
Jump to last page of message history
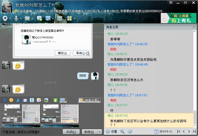tap(194, 131)
